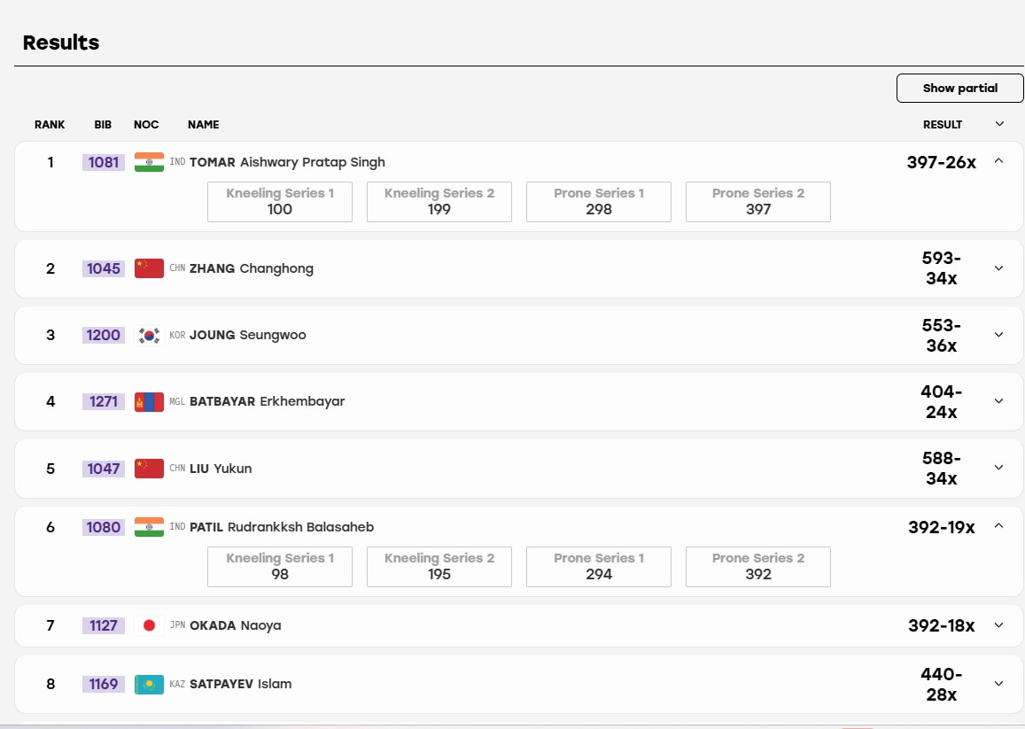This screenshot has height=729, width=1025.
Task: Click TOMAR's Kneeling Series 1 box
Action: click(x=280, y=202)
